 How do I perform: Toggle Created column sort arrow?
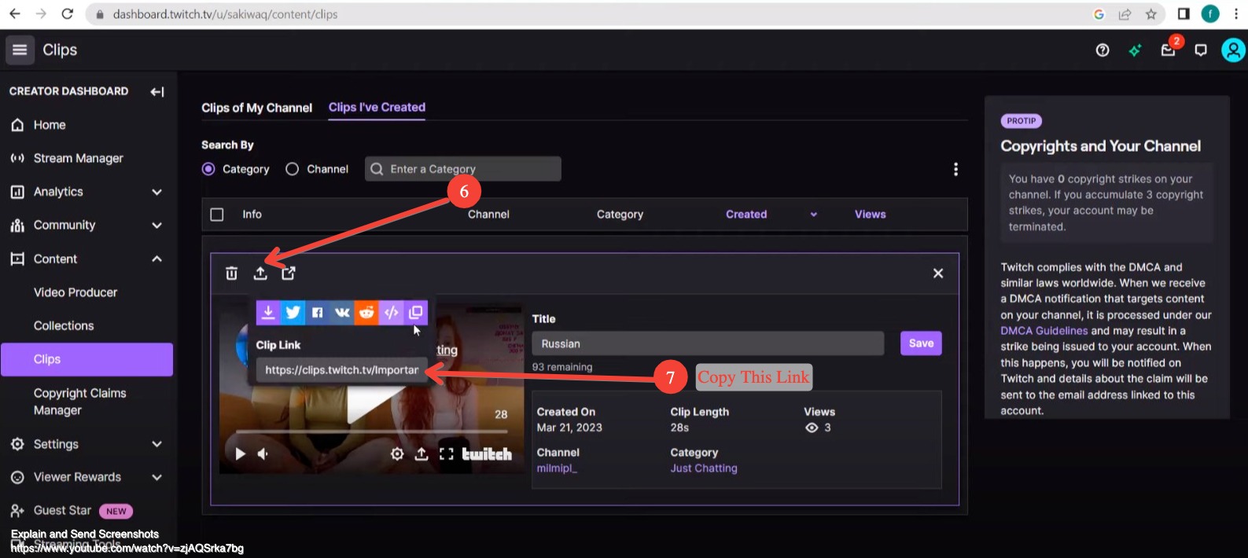[814, 215]
